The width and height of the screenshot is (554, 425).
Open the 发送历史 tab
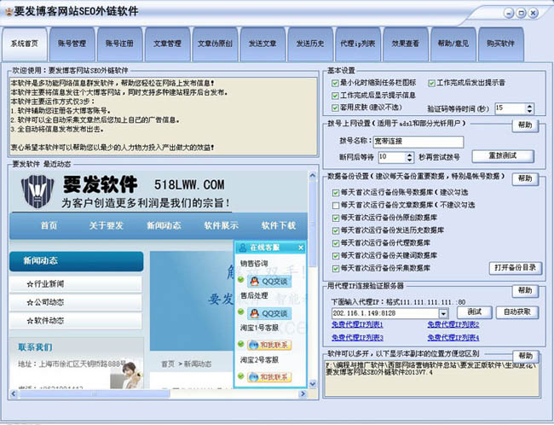(x=310, y=44)
